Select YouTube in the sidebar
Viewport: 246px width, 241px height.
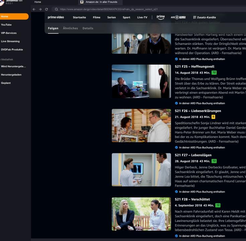point(6,25)
